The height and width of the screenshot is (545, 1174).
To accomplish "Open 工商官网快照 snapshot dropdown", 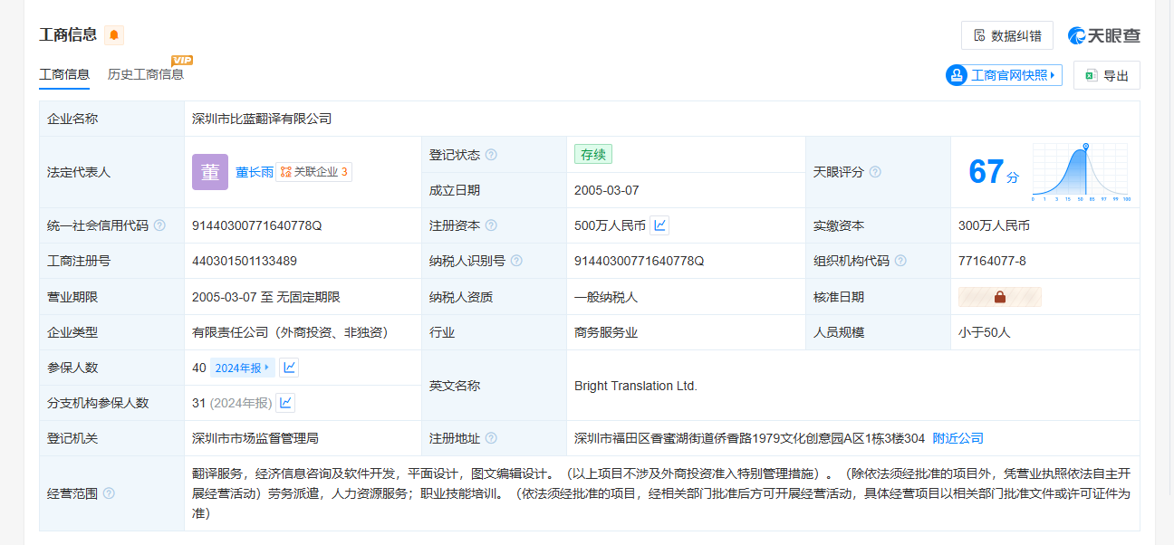I will 1004,75.
